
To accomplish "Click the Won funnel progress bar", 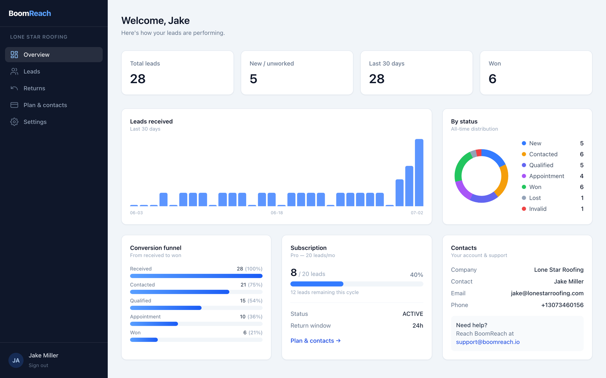I will (196, 340).
